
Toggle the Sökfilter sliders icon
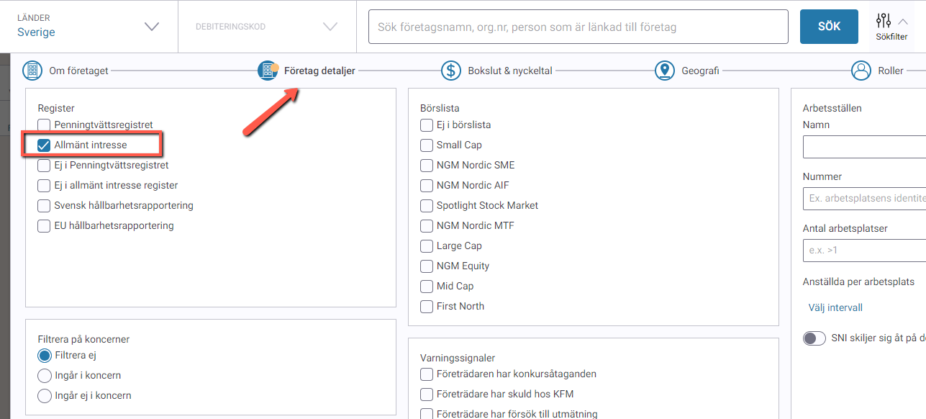point(884,21)
